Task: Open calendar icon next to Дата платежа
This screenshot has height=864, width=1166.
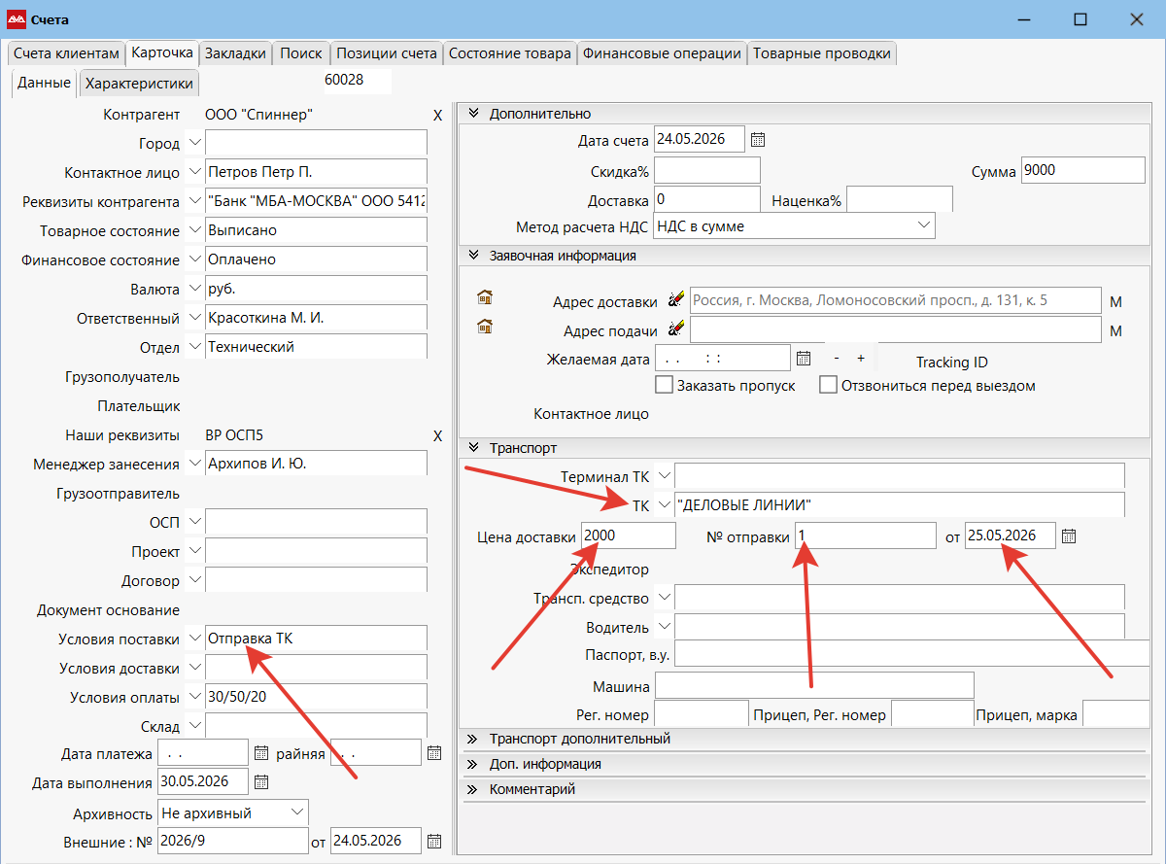Action: tap(260, 752)
